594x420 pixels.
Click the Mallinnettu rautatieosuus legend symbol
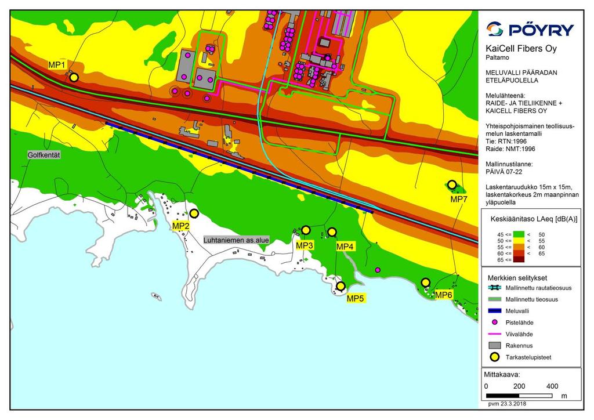[x=494, y=288]
